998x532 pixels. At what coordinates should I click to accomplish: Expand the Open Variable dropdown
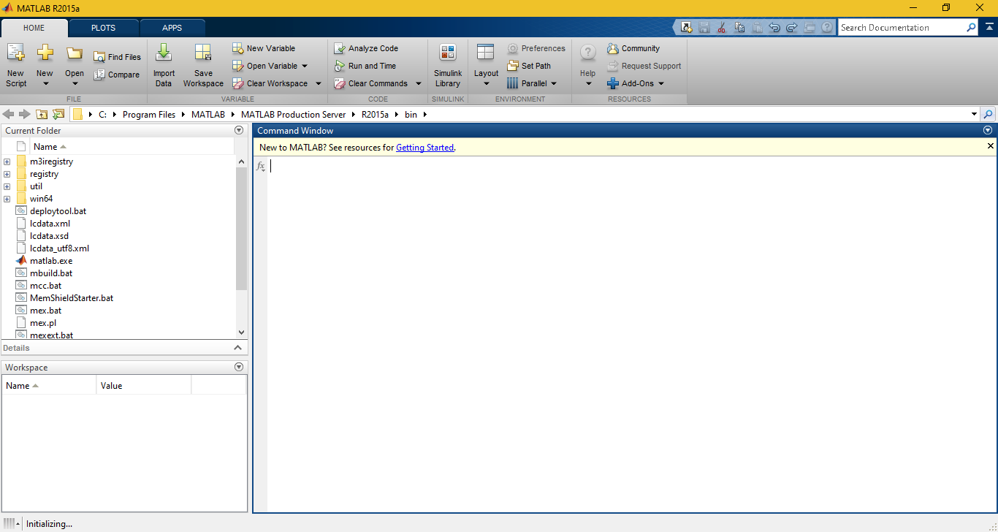click(305, 66)
